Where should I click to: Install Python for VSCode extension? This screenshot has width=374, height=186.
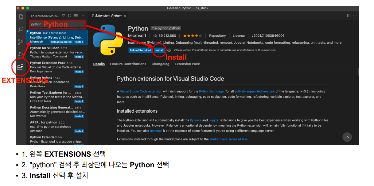click(x=79, y=57)
